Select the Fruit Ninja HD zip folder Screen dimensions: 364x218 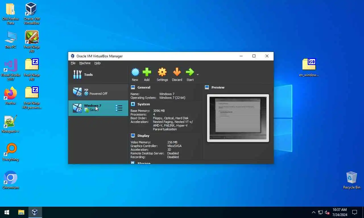point(32,70)
